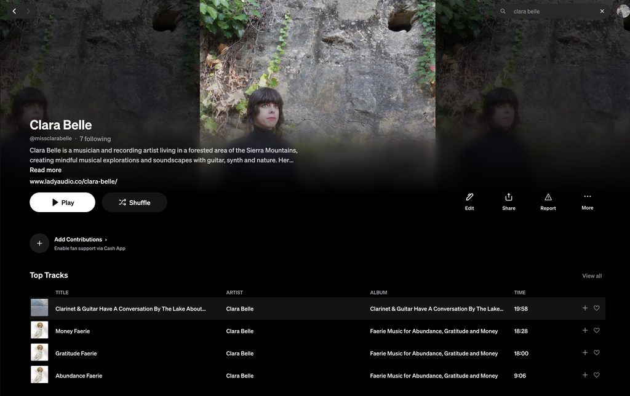This screenshot has height=396, width=630.
Task: Add Clarinet & Guitar track to playlist
Action: point(585,308)
